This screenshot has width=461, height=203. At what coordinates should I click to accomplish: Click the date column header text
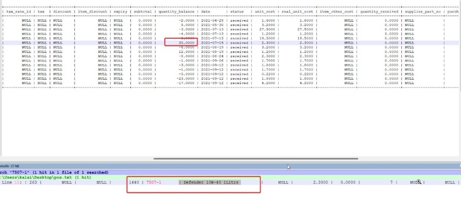click(206, 12)
